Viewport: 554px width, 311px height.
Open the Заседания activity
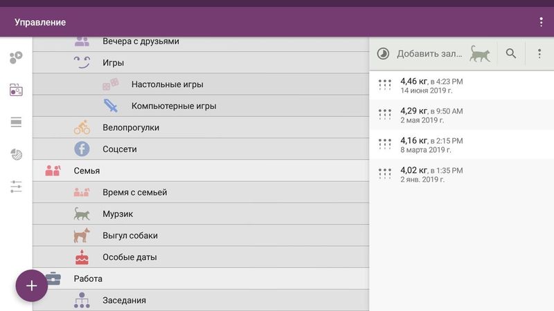[x=201, y=300]
